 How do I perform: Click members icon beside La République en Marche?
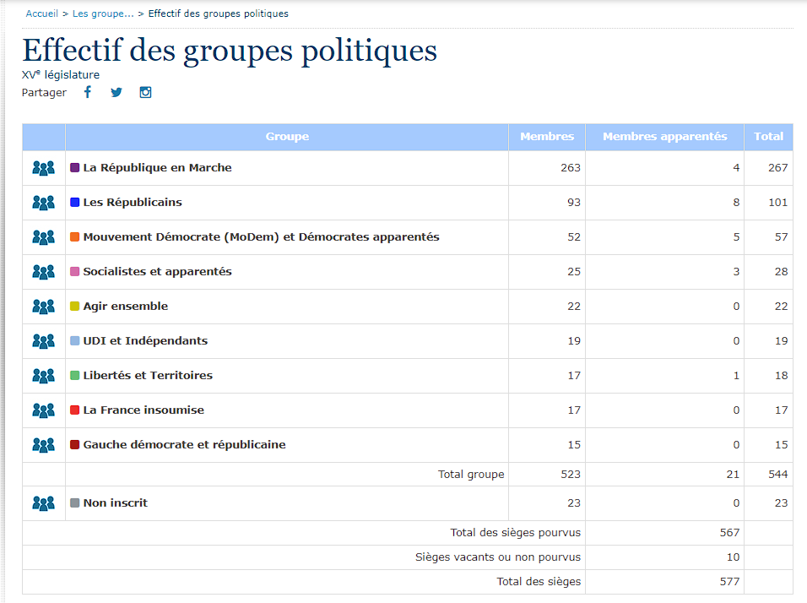pos(43,168)
